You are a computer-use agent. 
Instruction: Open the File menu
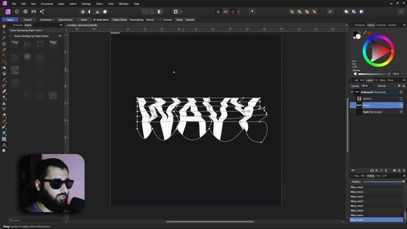click(x=14, y=4)
